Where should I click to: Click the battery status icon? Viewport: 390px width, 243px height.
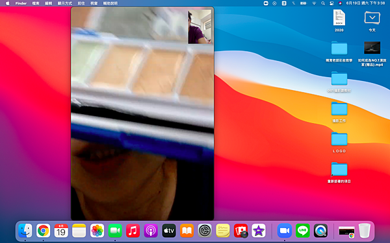(304, 3)
